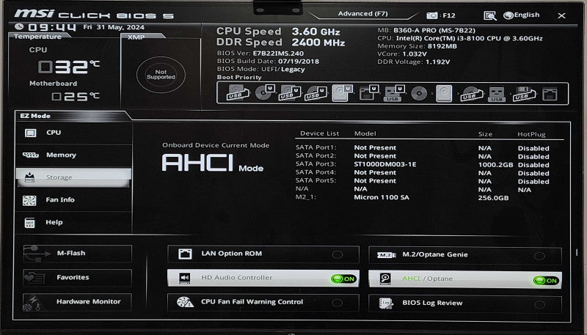This screenshot has width=587, height=335.
Task: Click the F12 screenshot camera icon
Action: point(431,15)
